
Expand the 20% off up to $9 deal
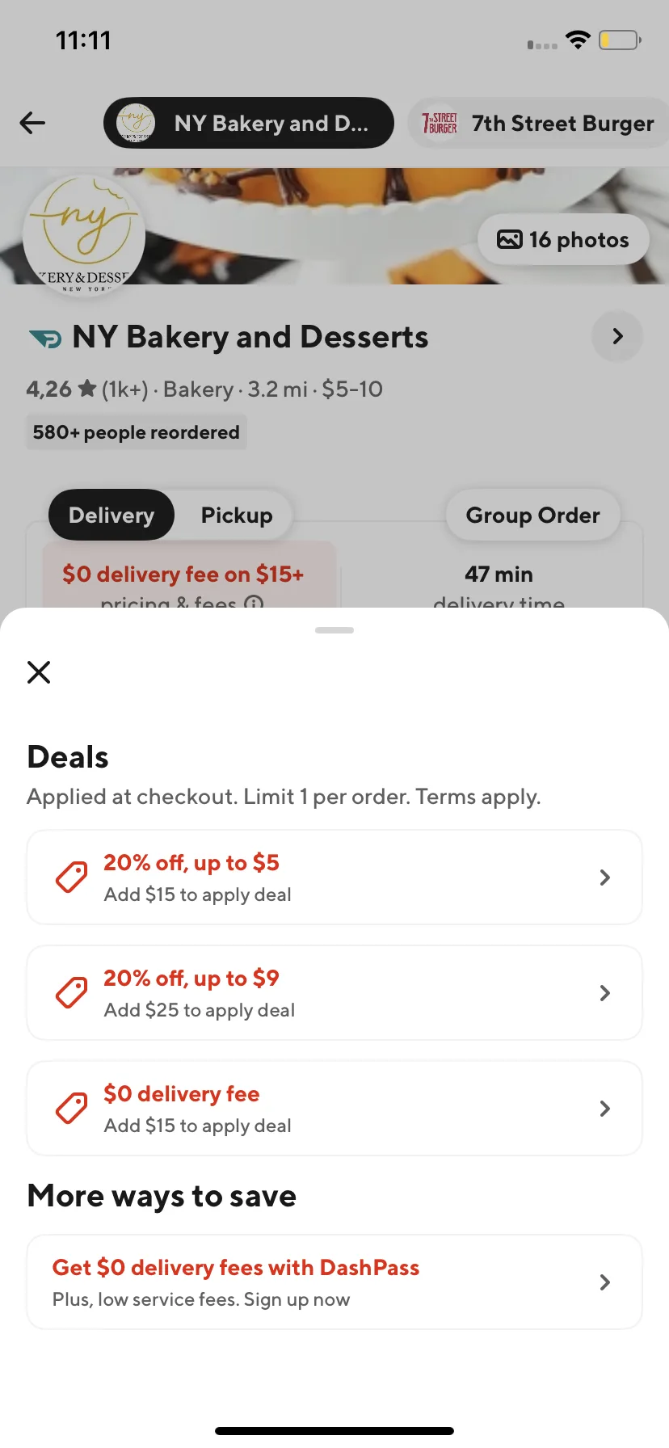pos(334,993)
